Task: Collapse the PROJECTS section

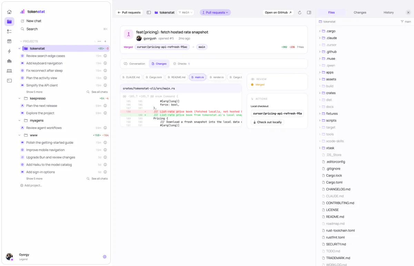Action: pyautogui.click(x=21, y=41)
